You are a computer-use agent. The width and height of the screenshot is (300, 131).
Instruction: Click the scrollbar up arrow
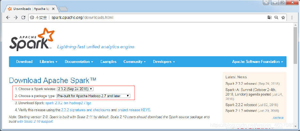[x=296, y=24]
